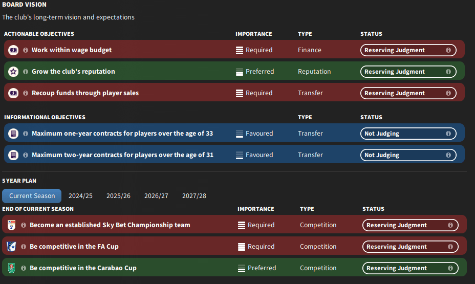Open info icon beside Be competitive in the FA Cup
Screen dimensions: 475x284
pyautogui.click(x=24, y=247)
